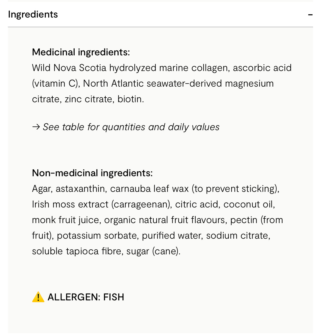321x336 pixels.
Task: Click the 'astaxanthin' ingredient text
Action: click(80, 189)
